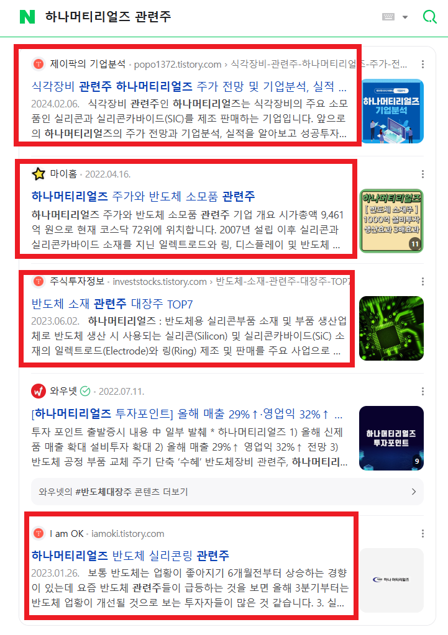Expand 와우넷의 #반도체대장주 콘텐츠 더보기 chevron
Viewport: 448px width, 635px height.
point(414,492)
